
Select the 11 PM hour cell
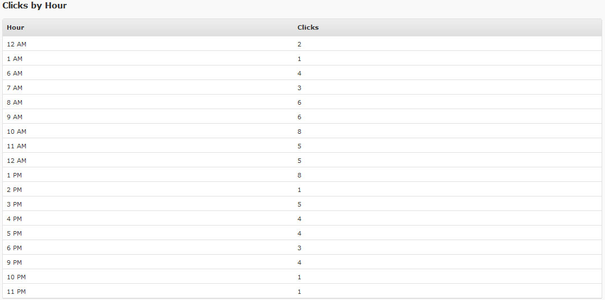click(16, 292)
